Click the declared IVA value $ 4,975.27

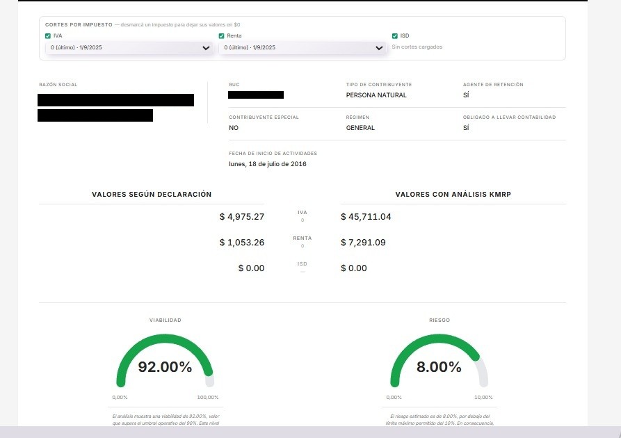(241, 217)
